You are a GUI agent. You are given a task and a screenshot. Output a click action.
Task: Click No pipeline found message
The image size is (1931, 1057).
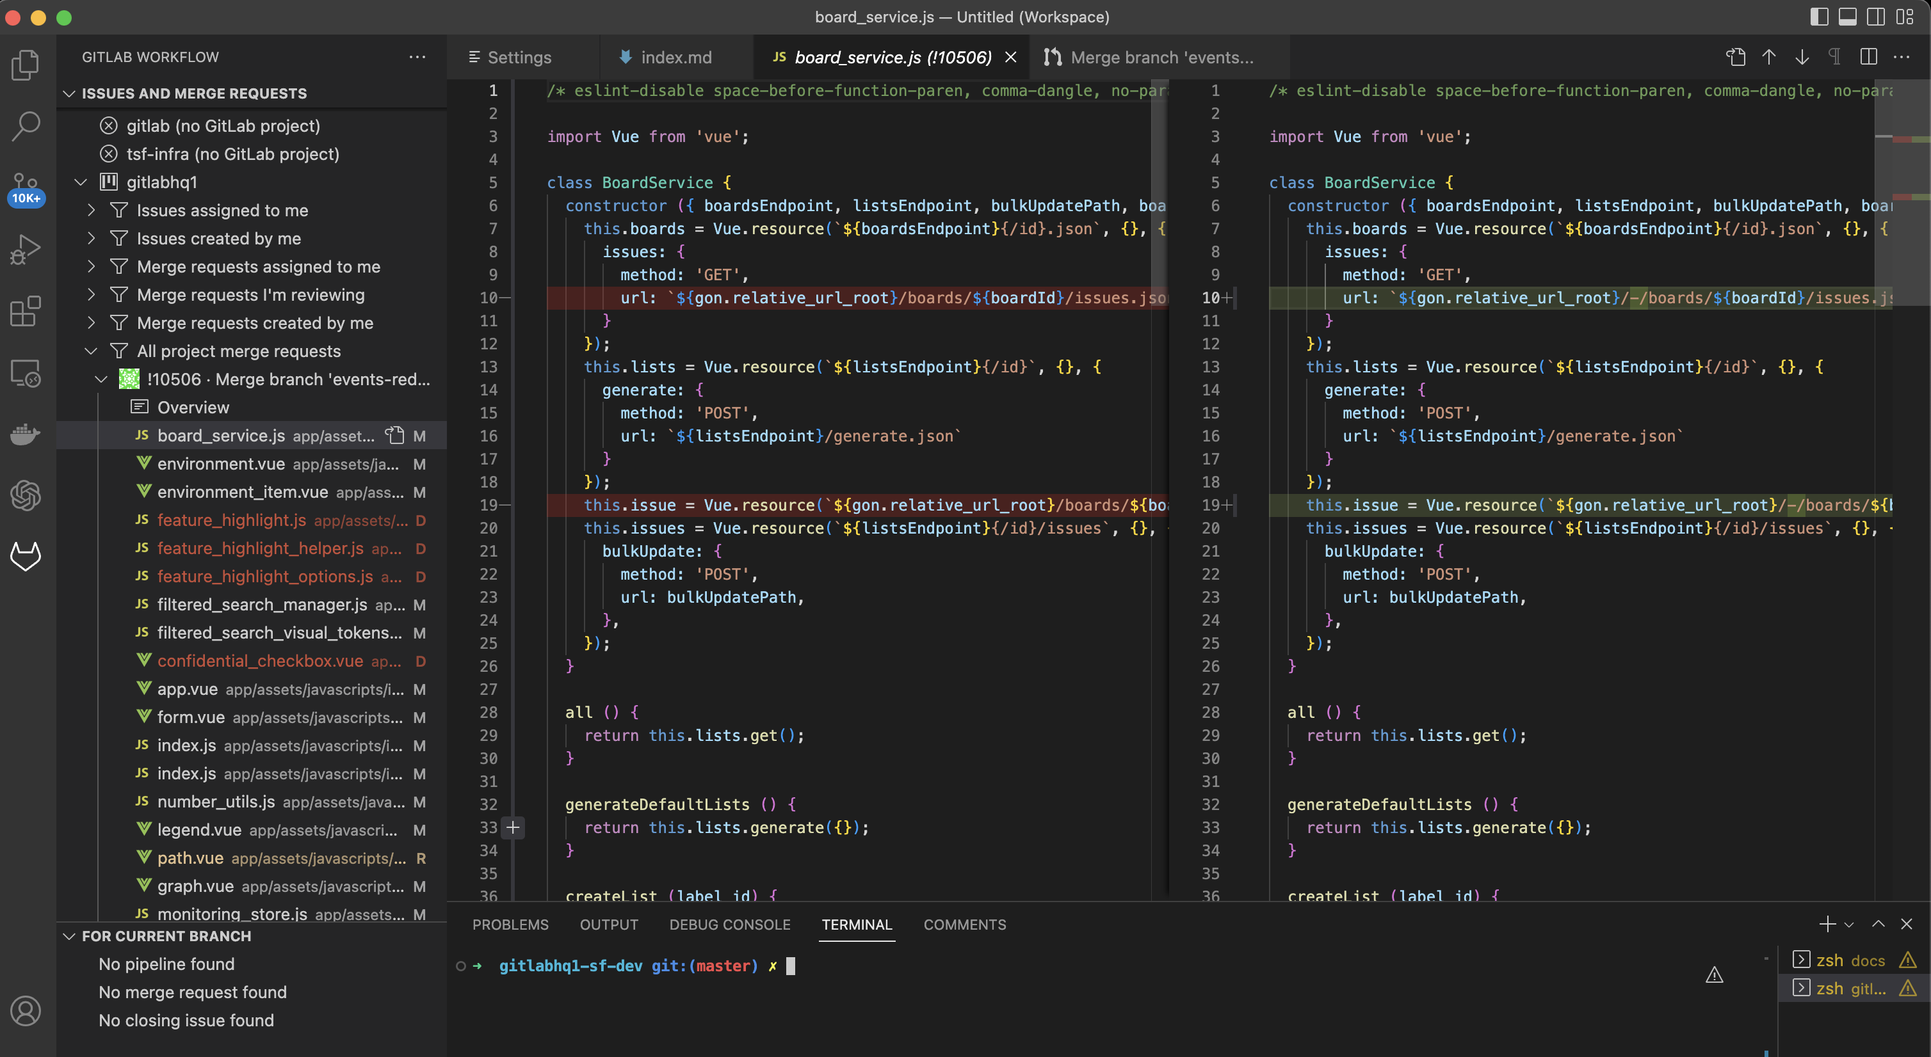(166, 964)
